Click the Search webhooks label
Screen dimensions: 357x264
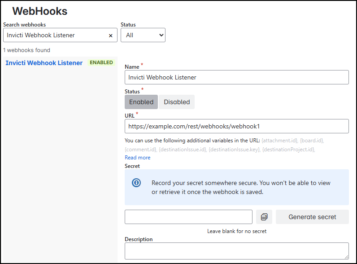pos(24,25)
